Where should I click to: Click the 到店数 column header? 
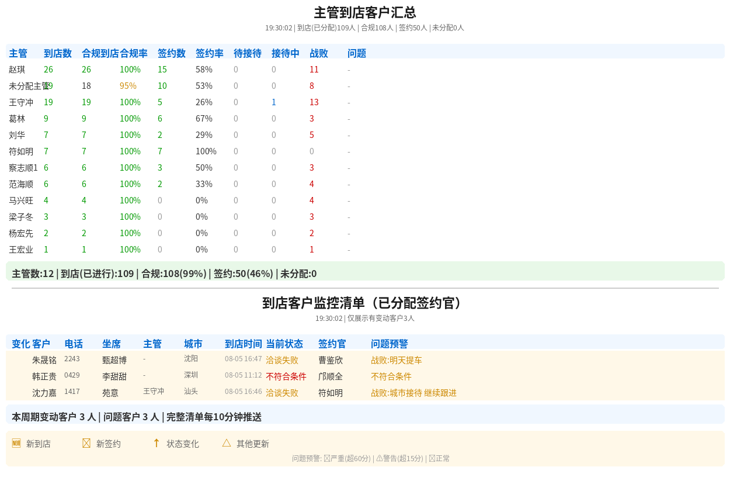click(58, 53)
